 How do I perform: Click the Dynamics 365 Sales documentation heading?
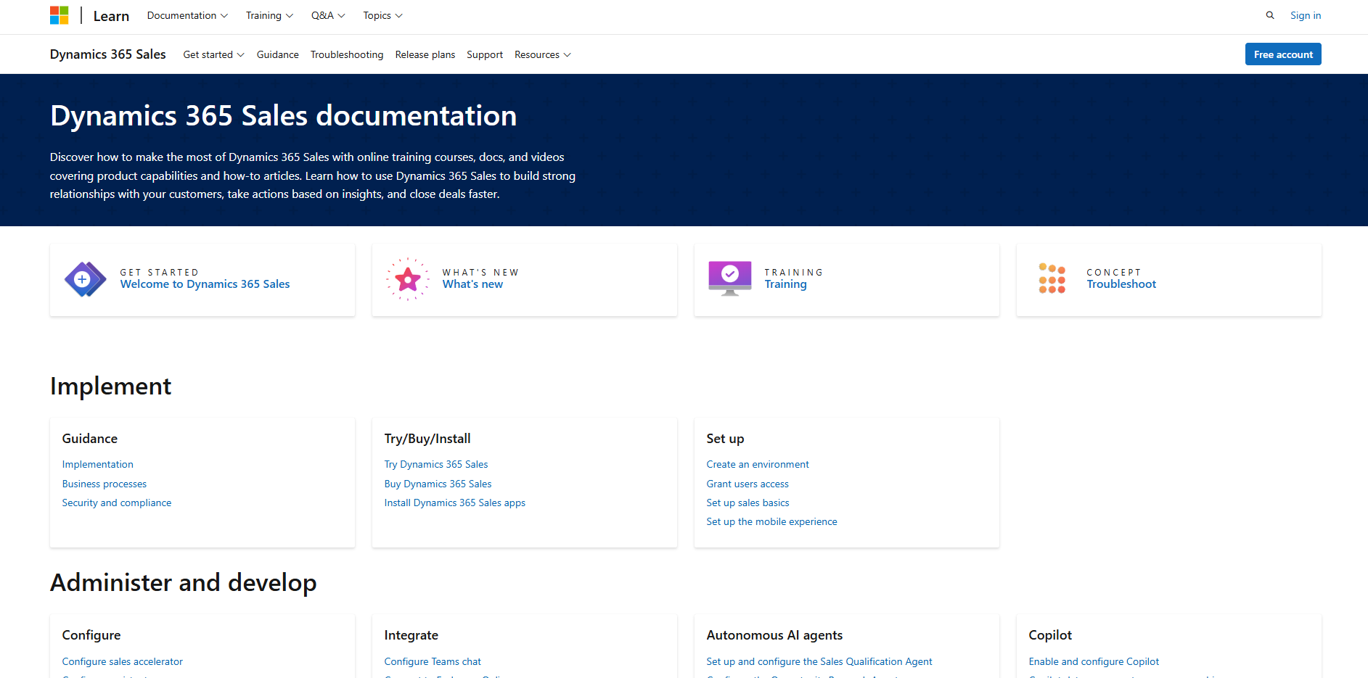tap(284, 116)
